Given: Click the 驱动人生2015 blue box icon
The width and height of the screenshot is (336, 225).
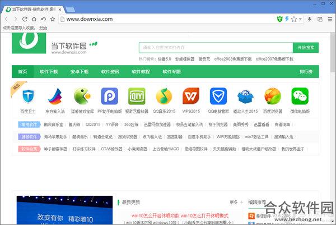Looking at the screenshot, I should (x=246, y=97).
